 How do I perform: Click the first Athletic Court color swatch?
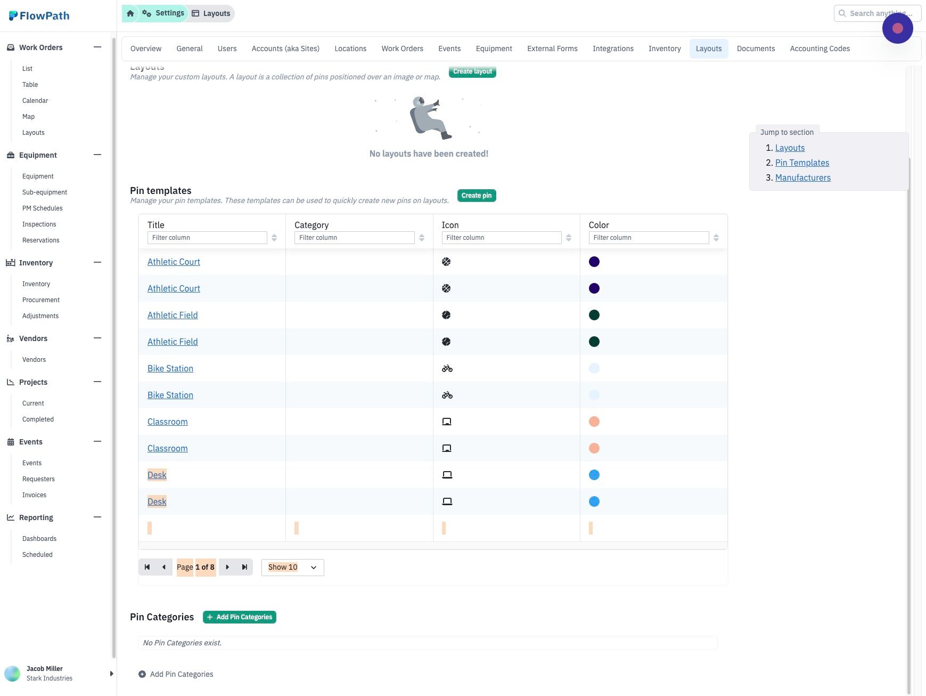(594, 262)
